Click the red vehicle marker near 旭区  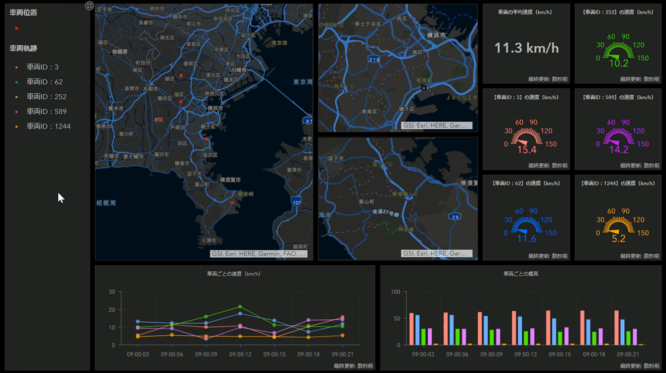point(180,102)
